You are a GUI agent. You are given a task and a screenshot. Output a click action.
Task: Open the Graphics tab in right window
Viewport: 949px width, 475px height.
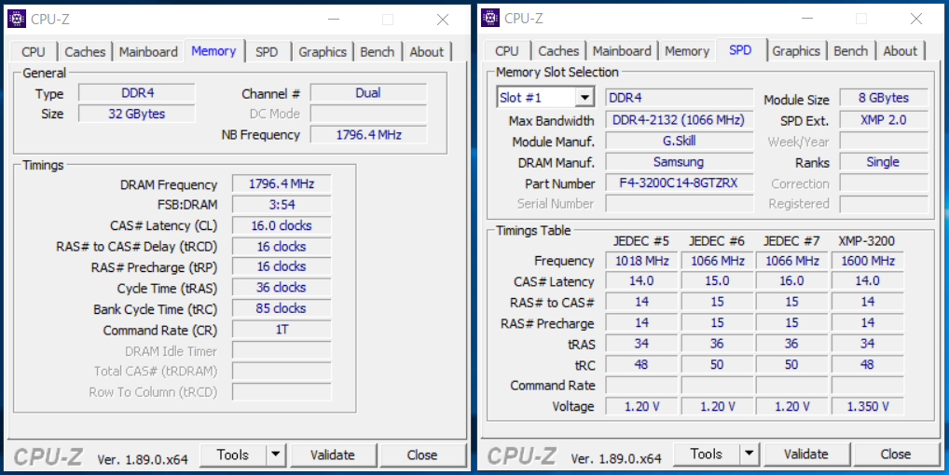pyautogui.click(x=796, y=51)
